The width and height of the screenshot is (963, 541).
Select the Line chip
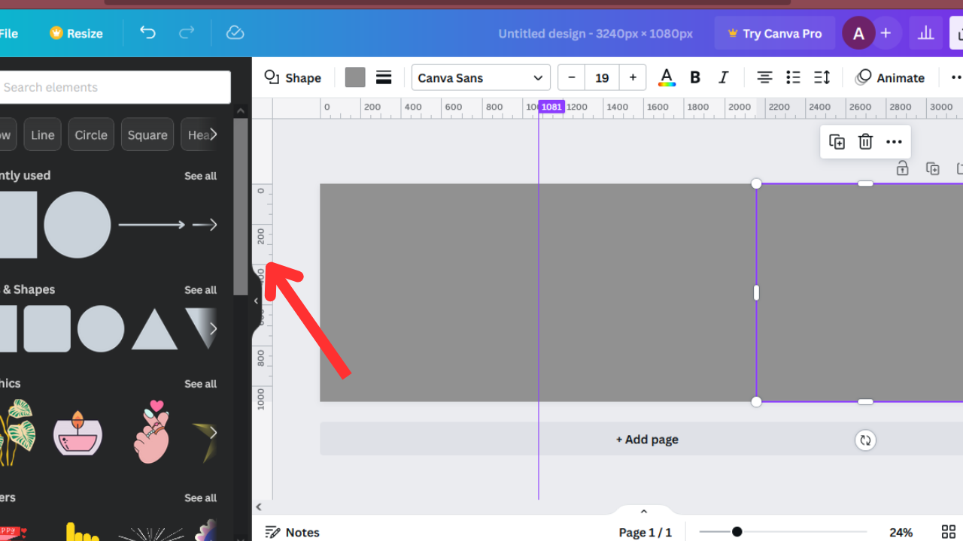coord(43,135)
